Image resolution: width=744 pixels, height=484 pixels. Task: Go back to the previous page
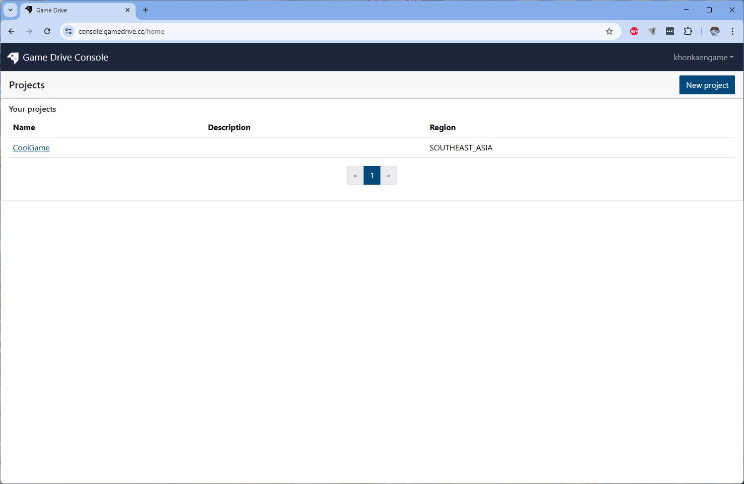[x=11, y=31]
